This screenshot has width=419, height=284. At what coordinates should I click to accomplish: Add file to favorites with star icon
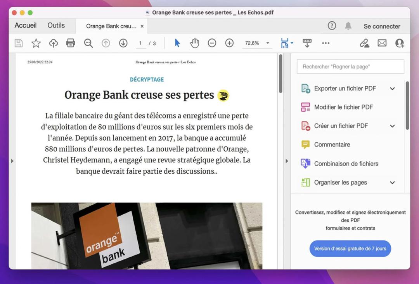point(36,43)
